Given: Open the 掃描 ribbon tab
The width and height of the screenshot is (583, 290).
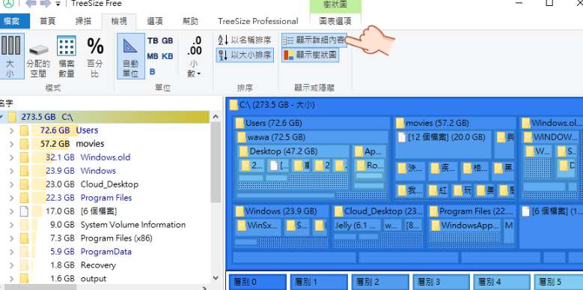Looking at the screenshot, I should click(83, 21).
